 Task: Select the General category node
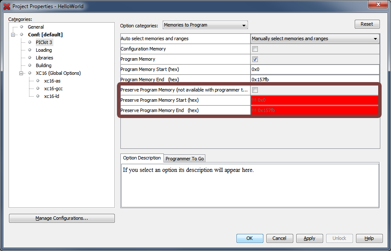[x=36, y=27]
